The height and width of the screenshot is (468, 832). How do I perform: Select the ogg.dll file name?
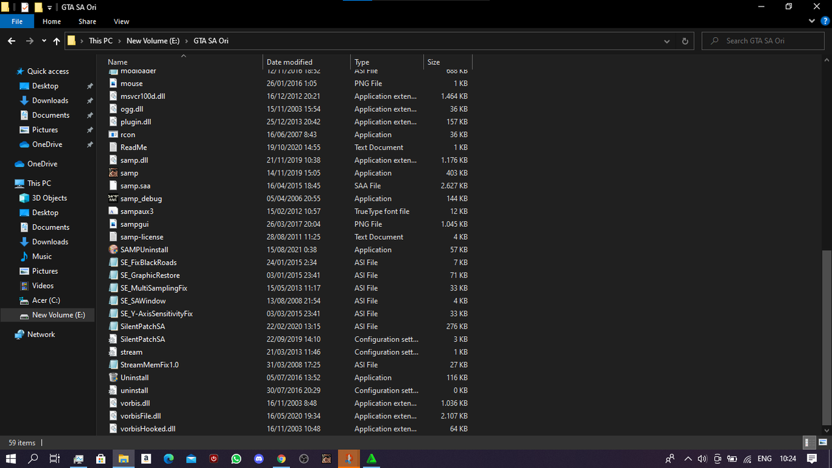click(x=132, y=109)
